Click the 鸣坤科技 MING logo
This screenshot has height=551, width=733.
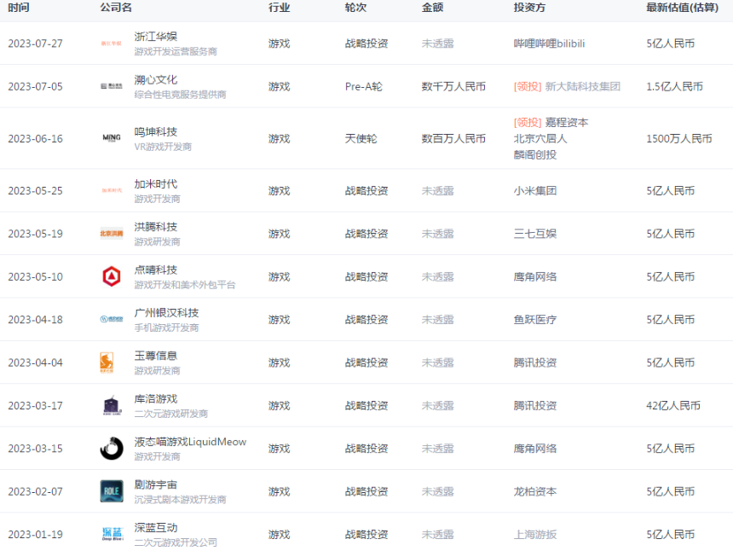pos(112,138)
